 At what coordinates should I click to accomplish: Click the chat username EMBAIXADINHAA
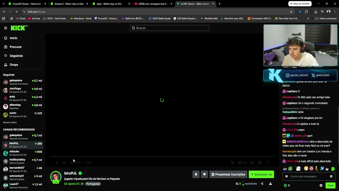(297, 142)
